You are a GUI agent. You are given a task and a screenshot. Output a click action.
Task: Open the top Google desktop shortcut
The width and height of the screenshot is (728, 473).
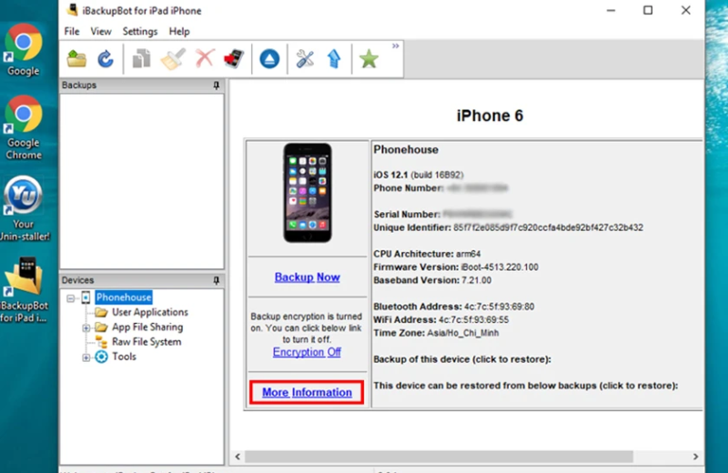tap(24, 50)
